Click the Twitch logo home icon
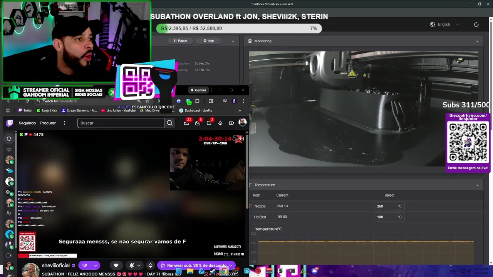 coord(10,123)
